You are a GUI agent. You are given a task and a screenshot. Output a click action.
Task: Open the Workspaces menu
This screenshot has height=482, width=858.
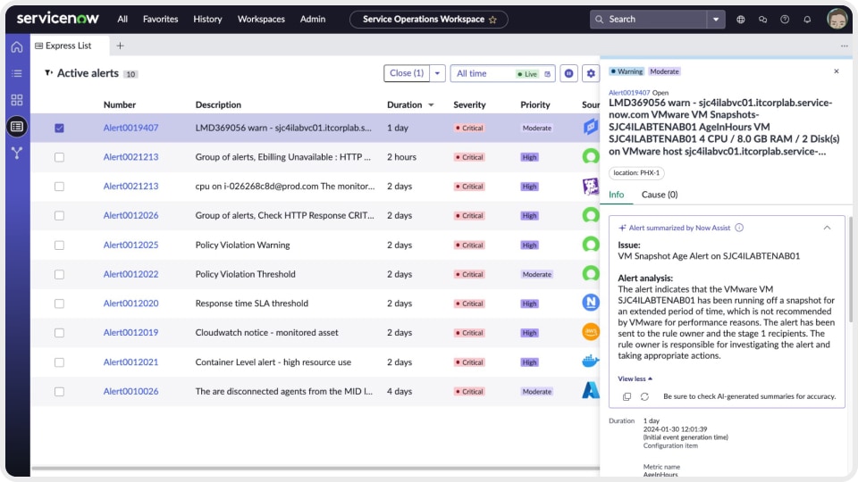(261, 19)
